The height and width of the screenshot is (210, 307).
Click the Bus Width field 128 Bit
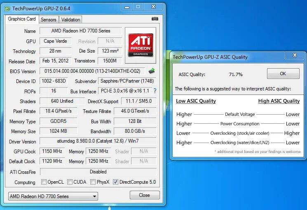[135, 121]
